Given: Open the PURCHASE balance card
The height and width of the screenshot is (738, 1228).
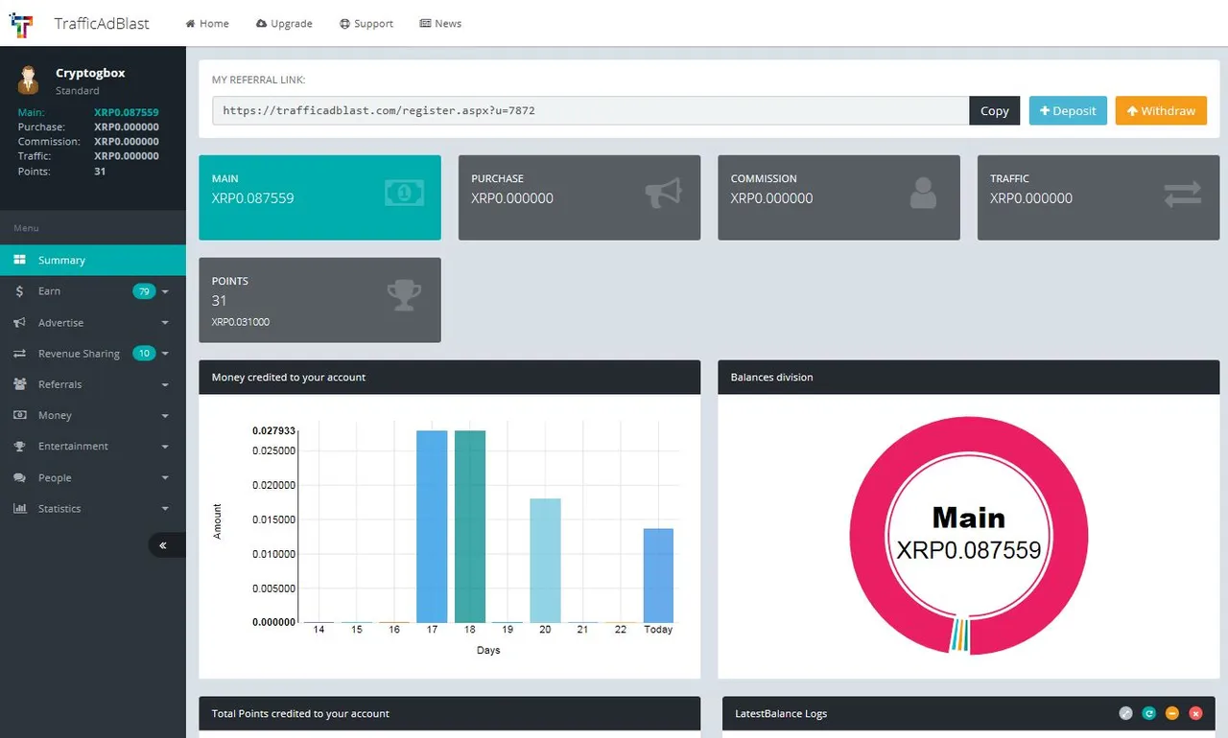Looking at the screenshot, I should 579,197.
